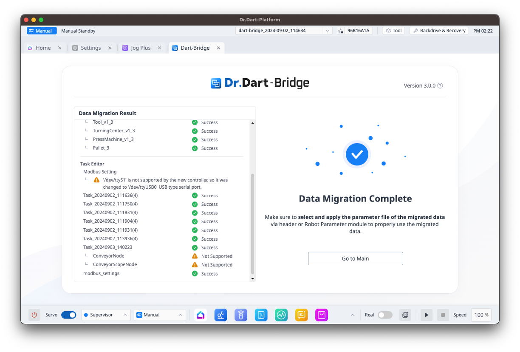The width and height of the screenshot is (520, 352).
Task: Open the cyan task editor icon
Action: [261, 315]
